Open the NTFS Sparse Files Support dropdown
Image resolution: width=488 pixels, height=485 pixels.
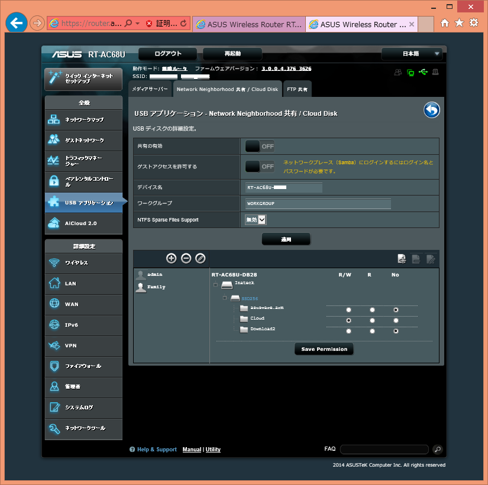click(256, 220)
